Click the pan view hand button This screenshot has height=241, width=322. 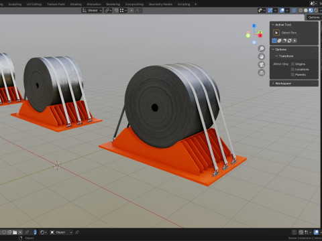(x=262, y=56)
